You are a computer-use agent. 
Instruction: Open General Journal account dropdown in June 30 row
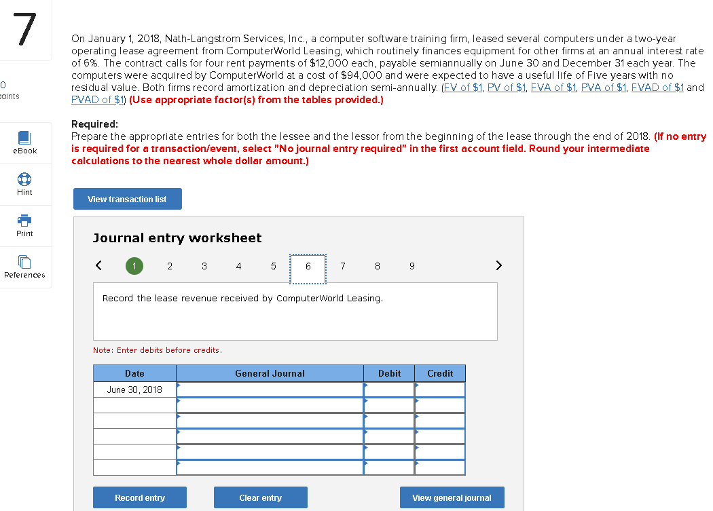[x=270, y=390]
